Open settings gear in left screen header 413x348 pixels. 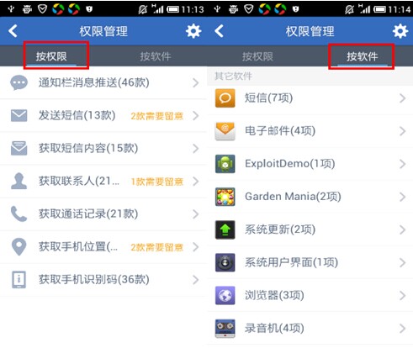[193, 31]
